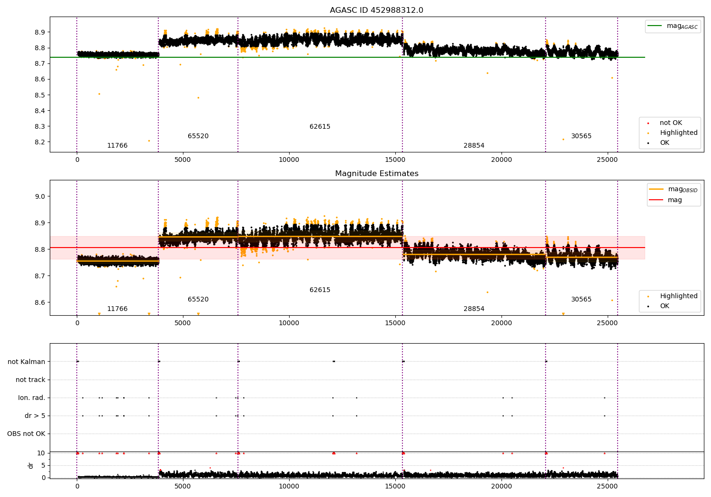Click obsid label 28854 in Magnitude Estimates plot
Image resolution: width=711 pixels, height=497 pixels.
(474, 309)
